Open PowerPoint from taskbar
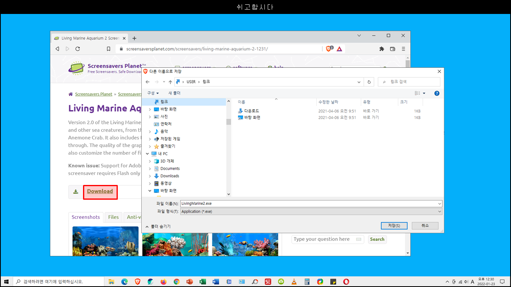 point(190,281)
